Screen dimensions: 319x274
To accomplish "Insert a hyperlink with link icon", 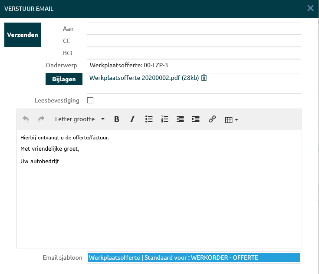I will click(212, 119).
